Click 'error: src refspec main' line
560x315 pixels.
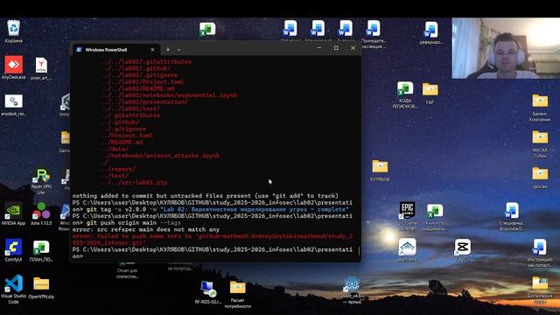pos(146,229)
